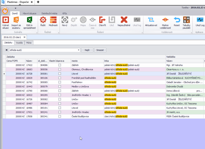Switch to Hlavní situace ribbon tab

click(x=29, y=14)
